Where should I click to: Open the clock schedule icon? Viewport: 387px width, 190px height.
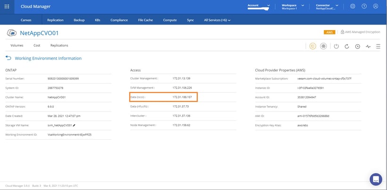(x=358, y=46)
